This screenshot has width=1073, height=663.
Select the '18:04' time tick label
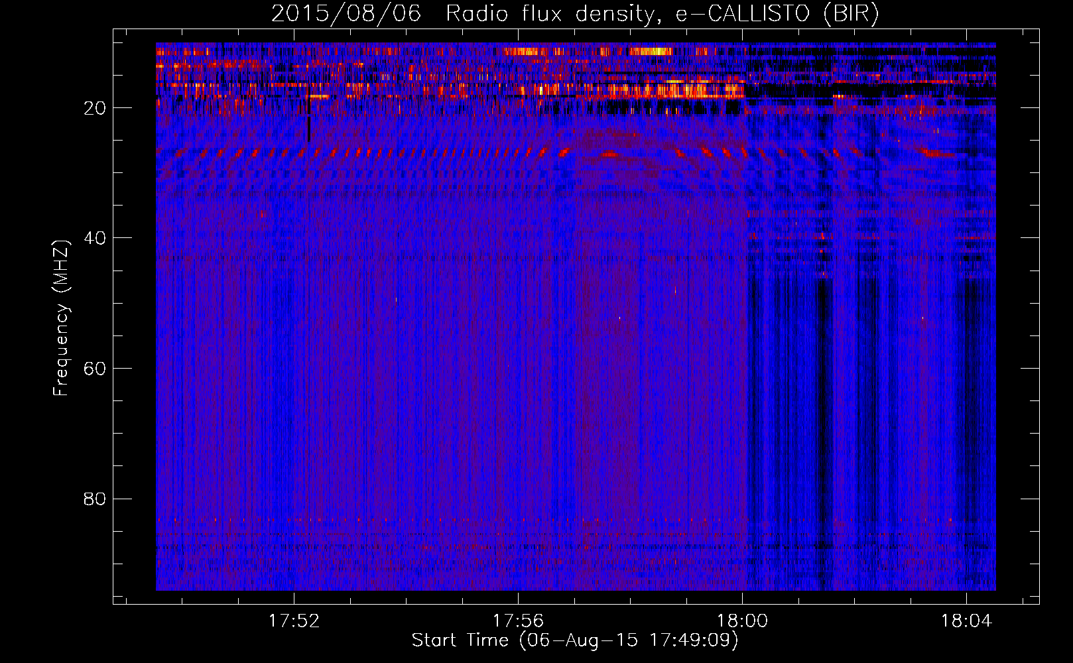pyautogui.click(x=967, y=621)
